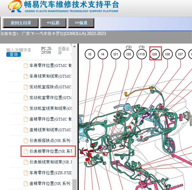Click document icon beside 车身零件位置(GTMC
This screenshot has width=192, height=190.
point(26,66)
